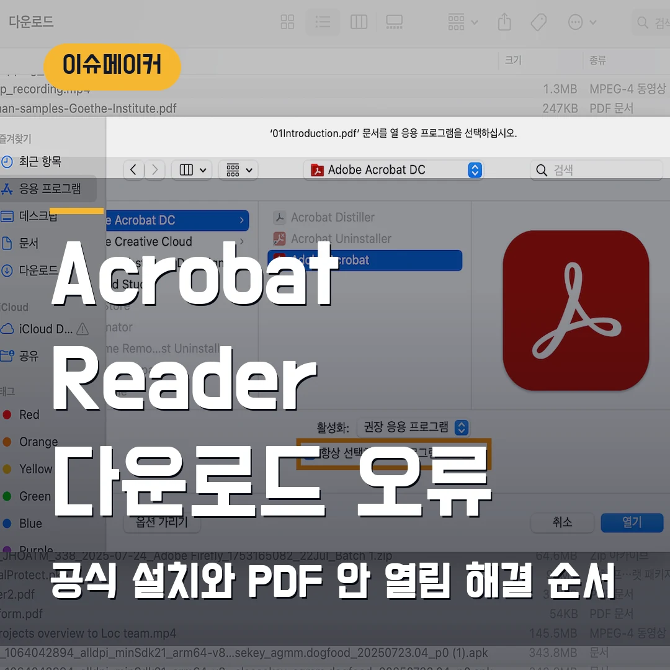This screenshot has height=670, width=670.
Task: Open the Adobe Acrobat DC location popup
Action: (393, 170)
